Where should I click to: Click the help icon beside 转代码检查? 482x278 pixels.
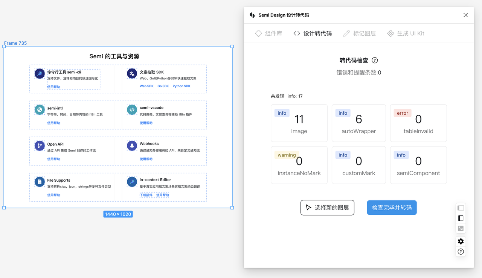coord(375,60)
